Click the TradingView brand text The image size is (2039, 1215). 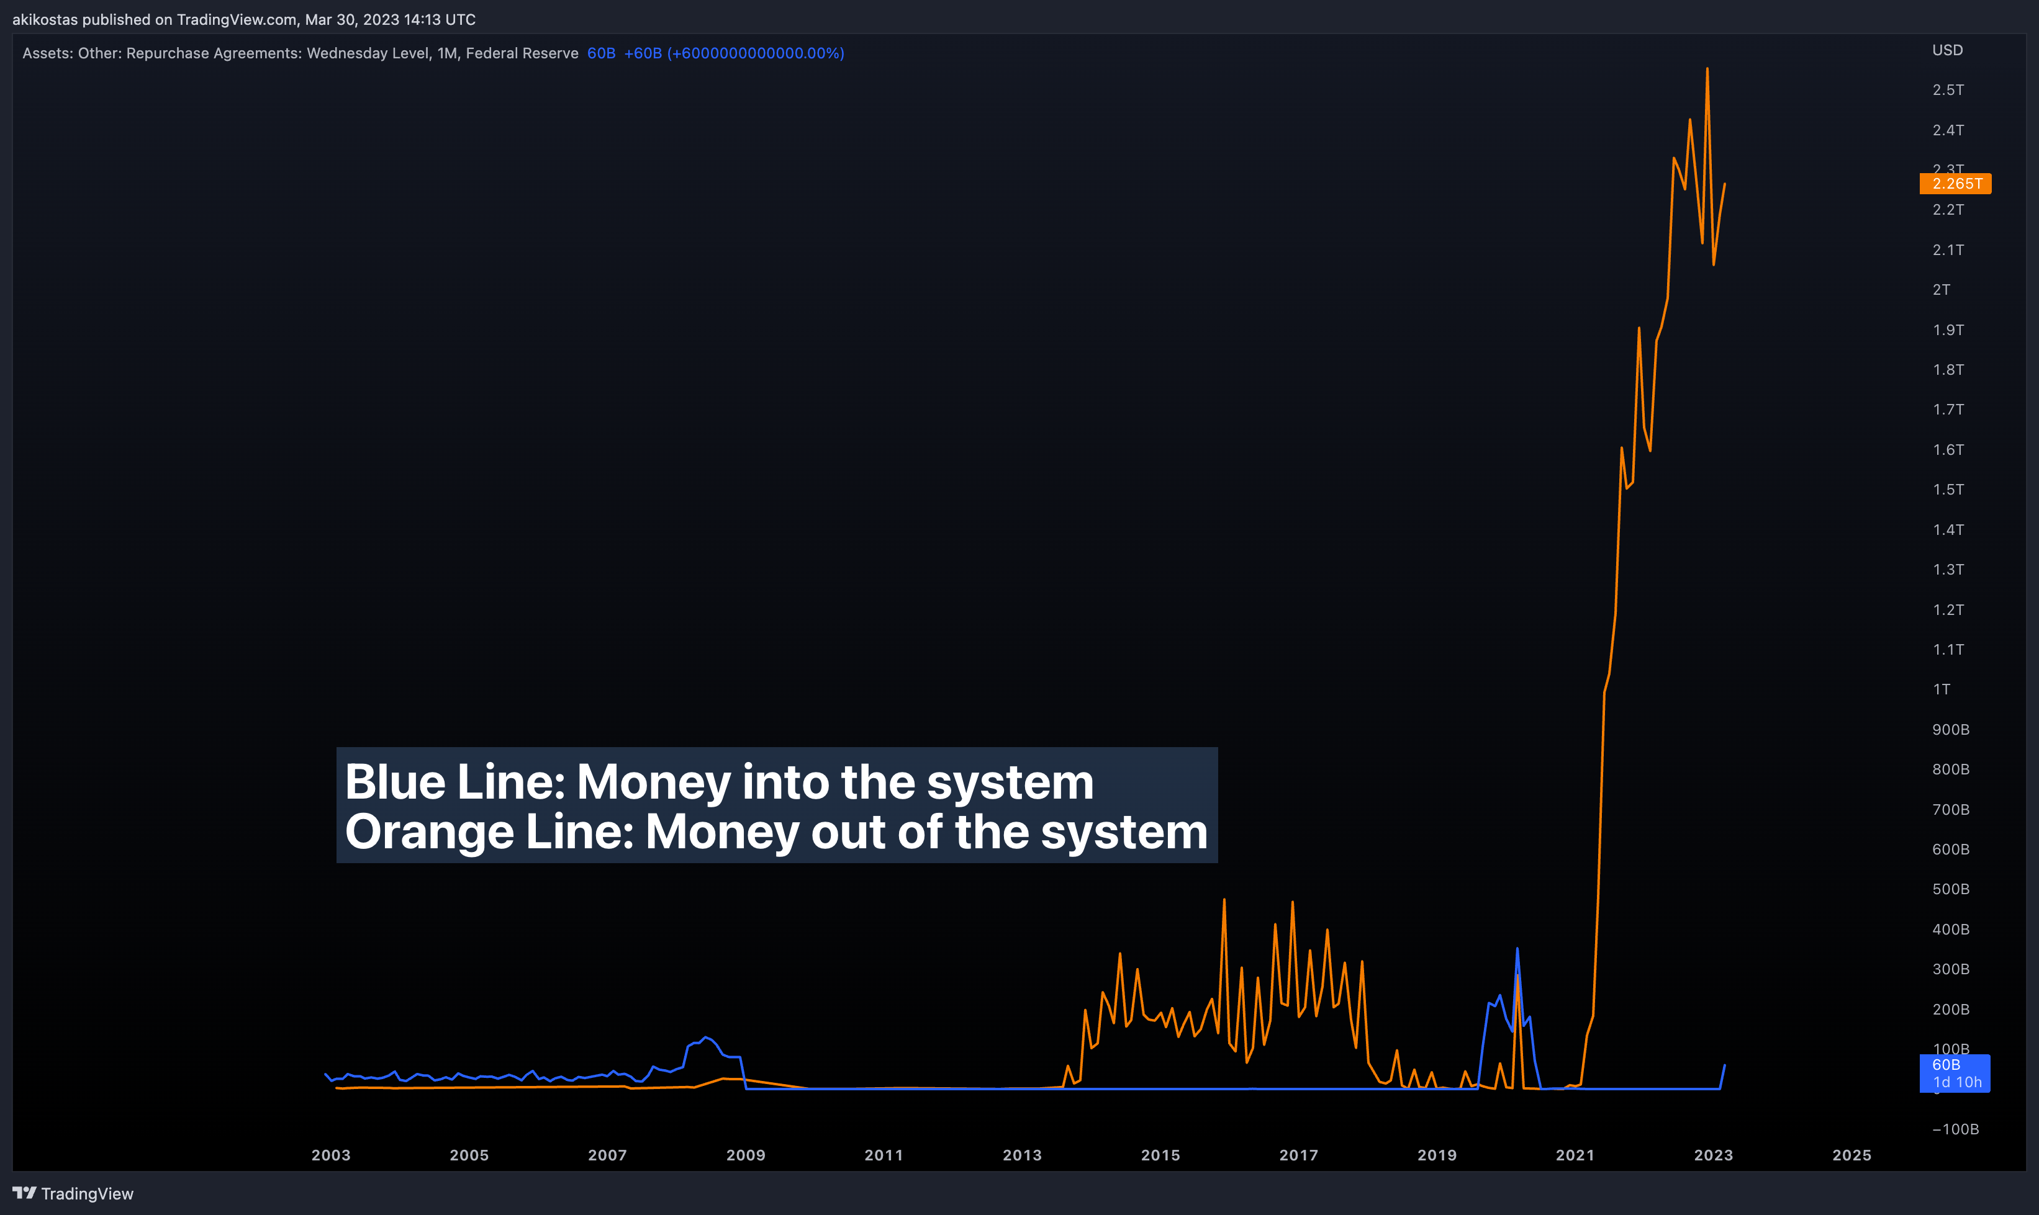point(87,1194)
